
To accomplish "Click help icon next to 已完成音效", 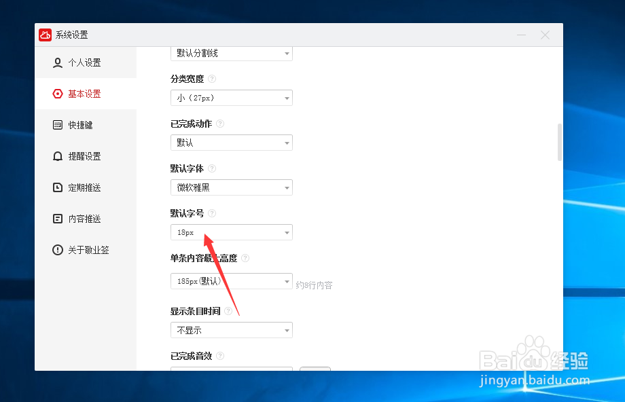I will point(220,357).
